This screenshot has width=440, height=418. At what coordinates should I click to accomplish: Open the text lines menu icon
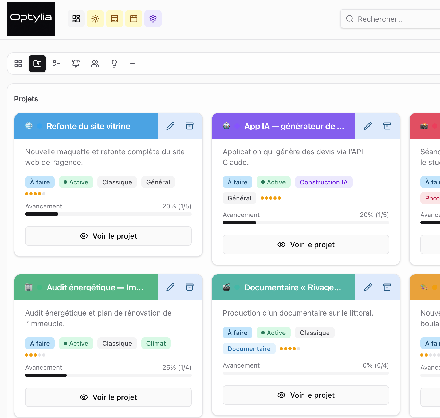click(133, 64)
